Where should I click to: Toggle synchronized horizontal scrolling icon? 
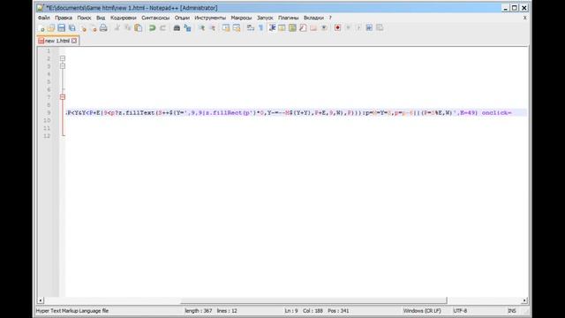tap(237, 27)
